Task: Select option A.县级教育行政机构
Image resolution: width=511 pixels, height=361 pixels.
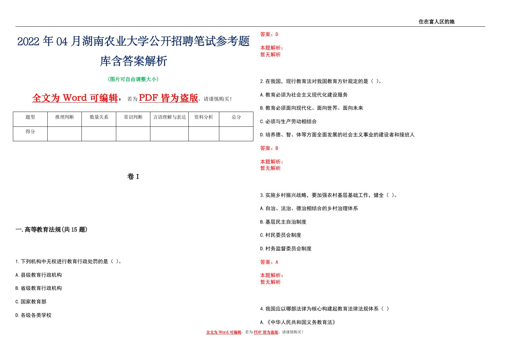Action: (39, 275)
